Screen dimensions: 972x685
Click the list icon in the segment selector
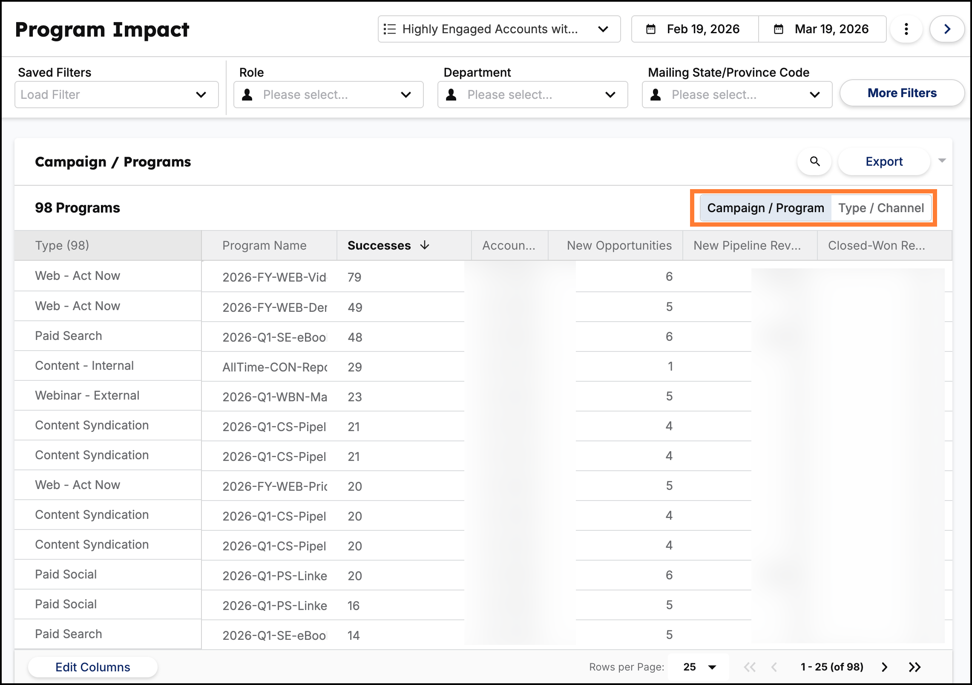[389, 29]
